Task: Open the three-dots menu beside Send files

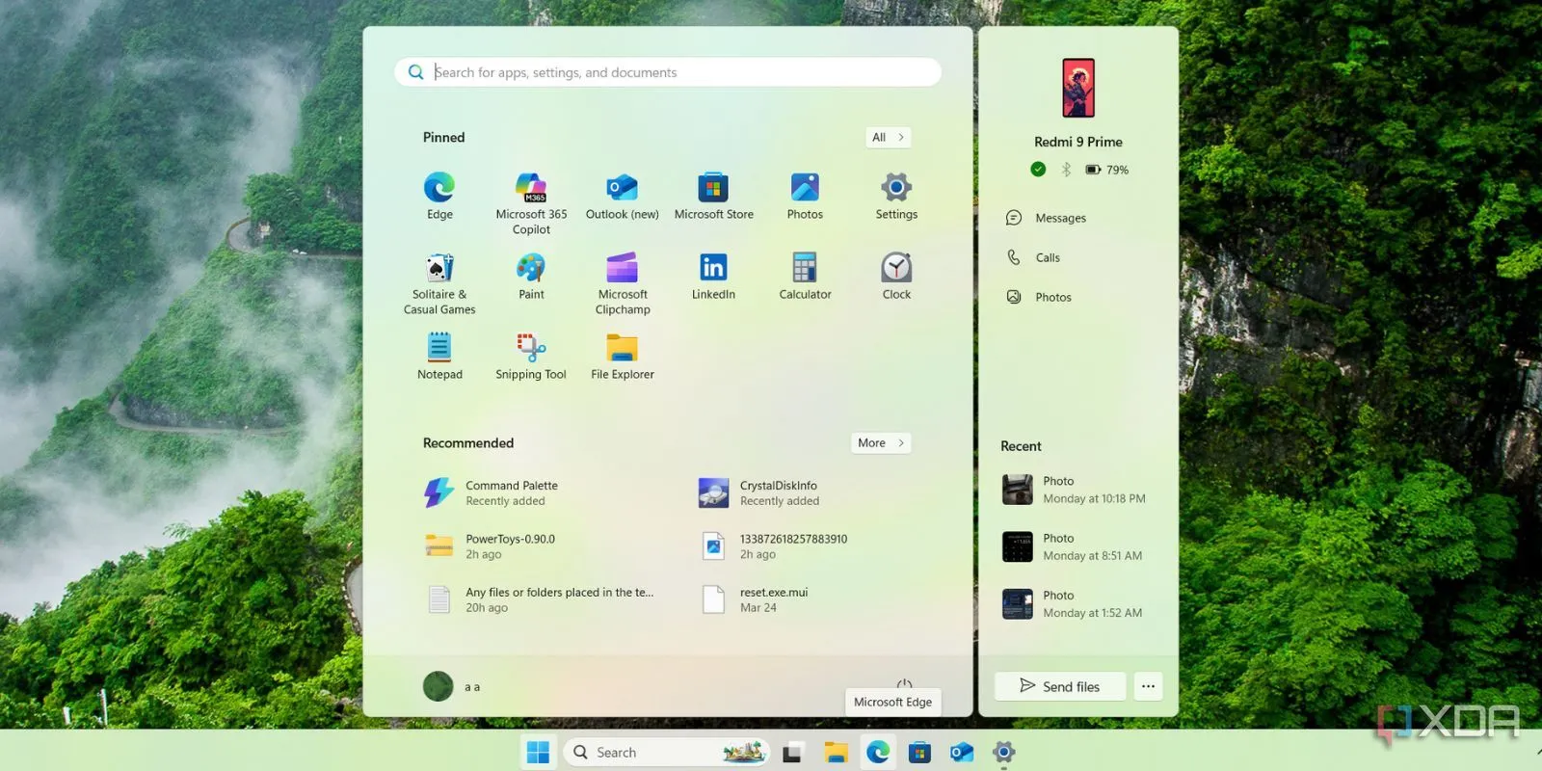Action: (x=1148, y=686)
